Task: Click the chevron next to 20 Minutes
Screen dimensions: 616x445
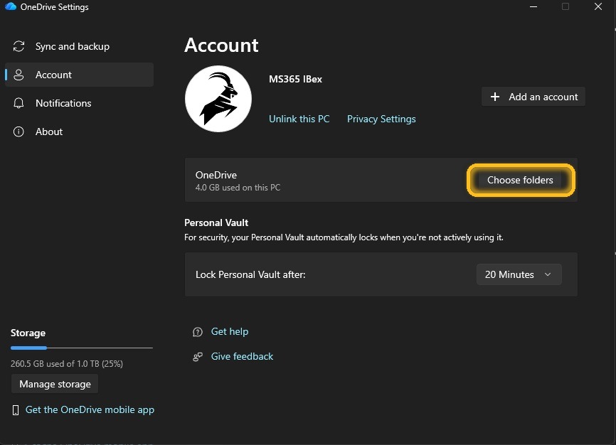Action: [x=548, y=274]
